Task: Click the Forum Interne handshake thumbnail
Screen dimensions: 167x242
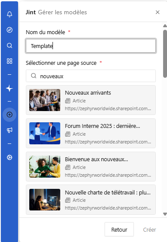Action: pos(45,134)
